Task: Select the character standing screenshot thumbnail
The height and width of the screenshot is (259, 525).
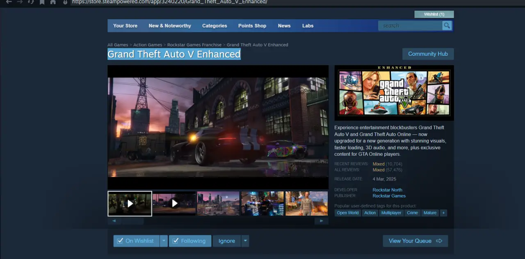Action: pyautogui.click(x=307, y=203)
